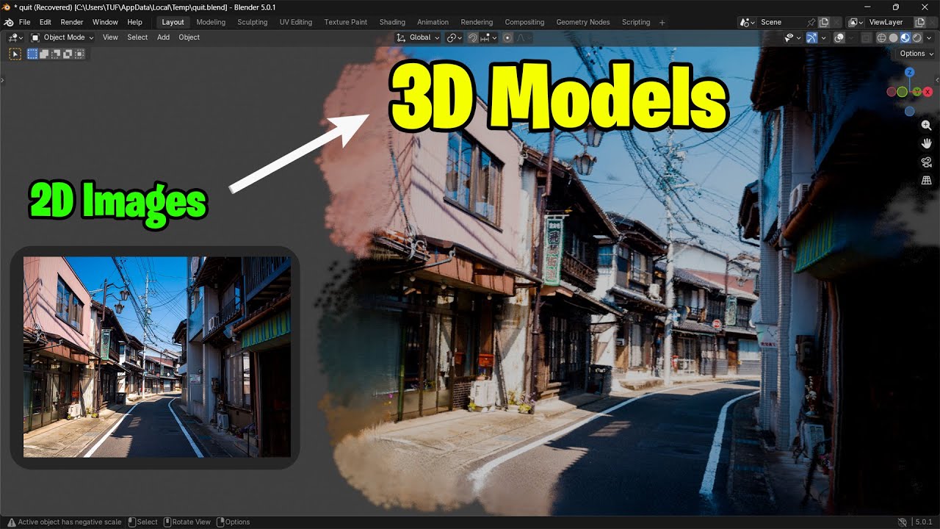The height and width of the screenshot is (529, 940).
Task: Open scene browse dropdown
Action: tap(748, 22)
